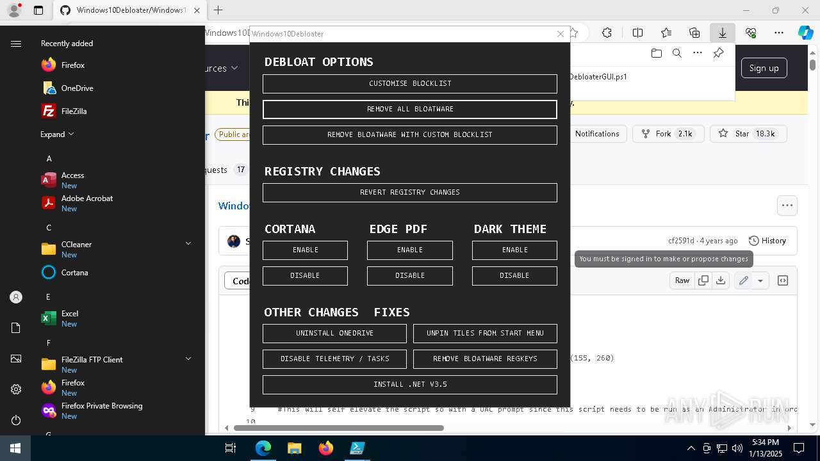Click Remove All Bloatware button
The image size is (820, 461).
pyautogui.click(x=410, y=109)
